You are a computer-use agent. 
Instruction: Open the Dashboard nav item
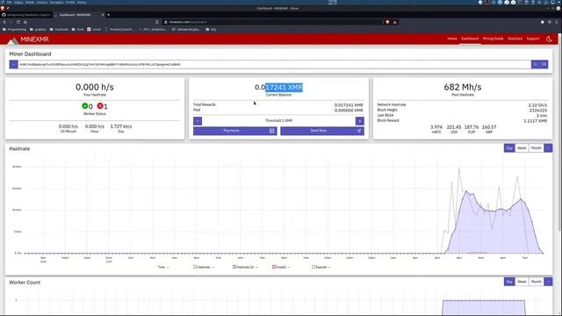(470, 39)
